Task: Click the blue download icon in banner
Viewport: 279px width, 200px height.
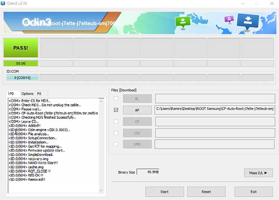Action: pos(248,21)
